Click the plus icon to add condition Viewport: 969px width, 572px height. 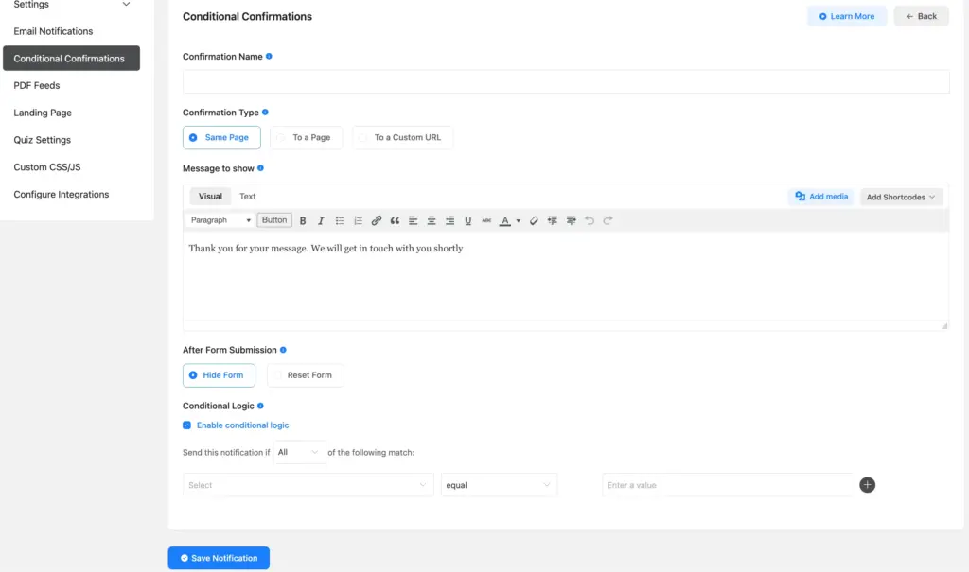(867, 485)
